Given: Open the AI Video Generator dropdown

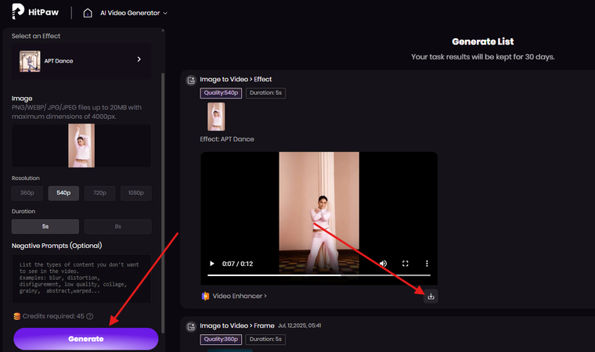Looking at the screenshot, I should pyautogui.click(x=134, y=13).
